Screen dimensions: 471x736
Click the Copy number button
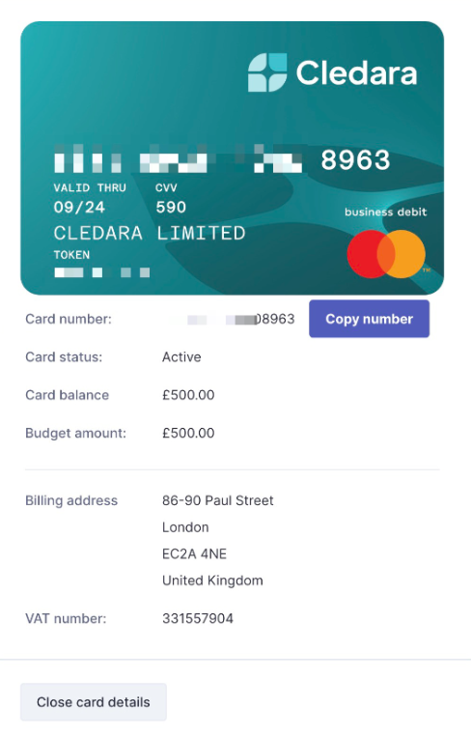(x=369, y=319)
